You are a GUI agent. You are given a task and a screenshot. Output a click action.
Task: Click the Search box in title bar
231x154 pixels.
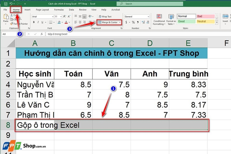150,4
